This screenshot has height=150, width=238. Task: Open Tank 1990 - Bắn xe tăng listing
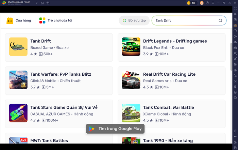pos(171,138)
